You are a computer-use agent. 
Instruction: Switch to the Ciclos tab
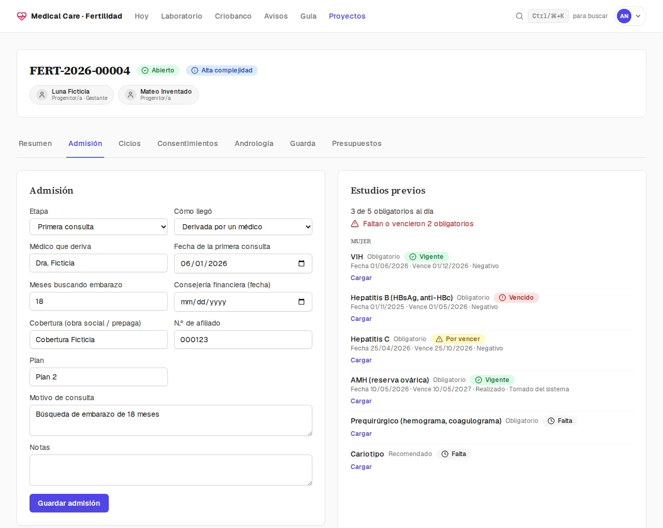[x=129, y=143]
